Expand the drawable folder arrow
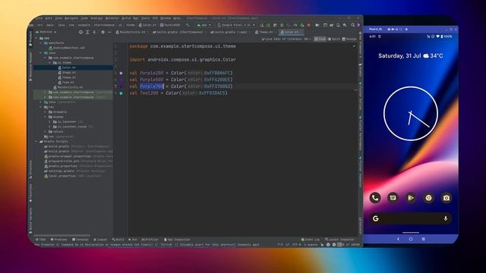Viewport: 486px width, 273px height. [46, 111]
